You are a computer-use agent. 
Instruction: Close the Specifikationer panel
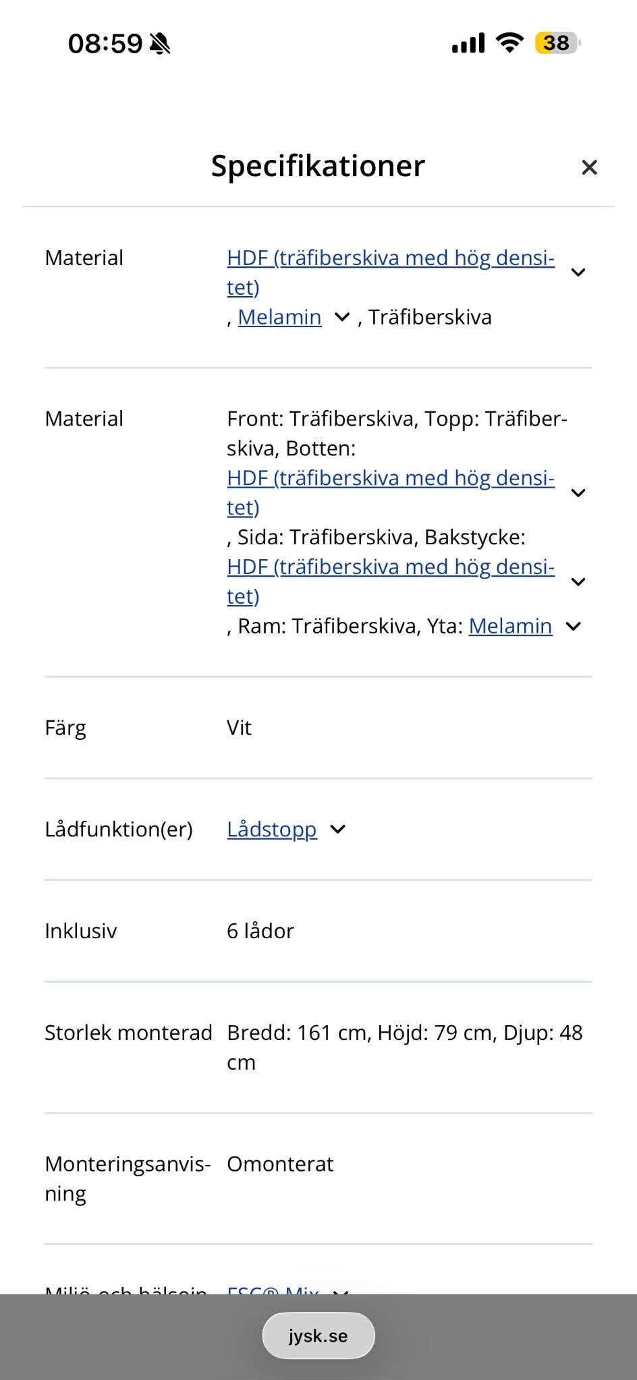[x=589, y=167]
